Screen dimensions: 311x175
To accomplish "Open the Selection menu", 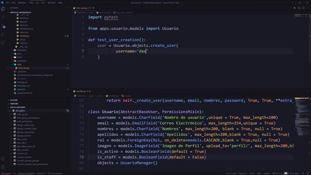I will 22,3.
